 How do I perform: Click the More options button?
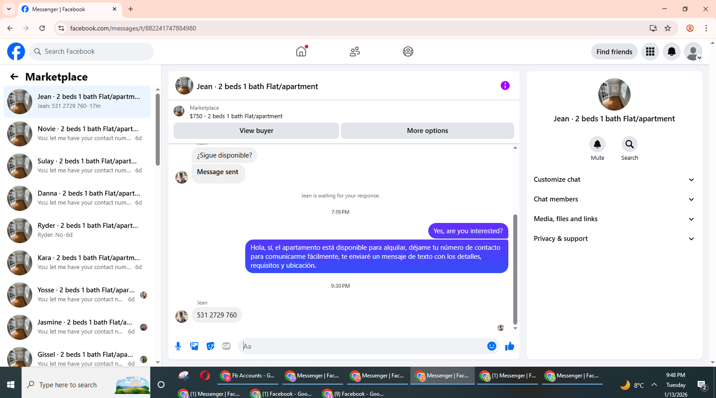pos(427,131)
